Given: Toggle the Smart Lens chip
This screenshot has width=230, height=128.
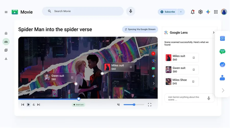Looking at the screenshot, I should point(78,105).
